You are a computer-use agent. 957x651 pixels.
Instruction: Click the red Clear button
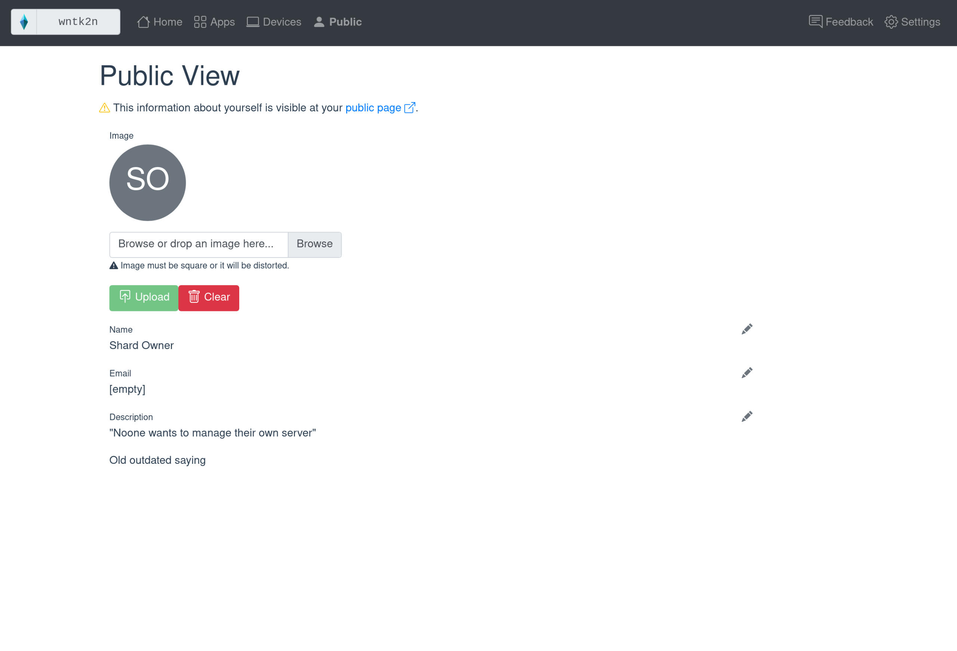tap(209, 298)
